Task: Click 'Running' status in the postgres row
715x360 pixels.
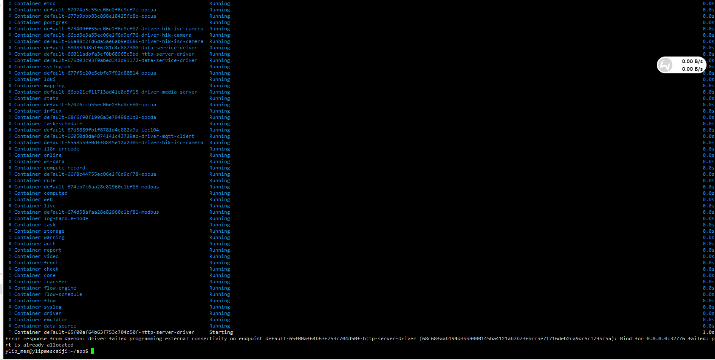Action: pos(219,22)
